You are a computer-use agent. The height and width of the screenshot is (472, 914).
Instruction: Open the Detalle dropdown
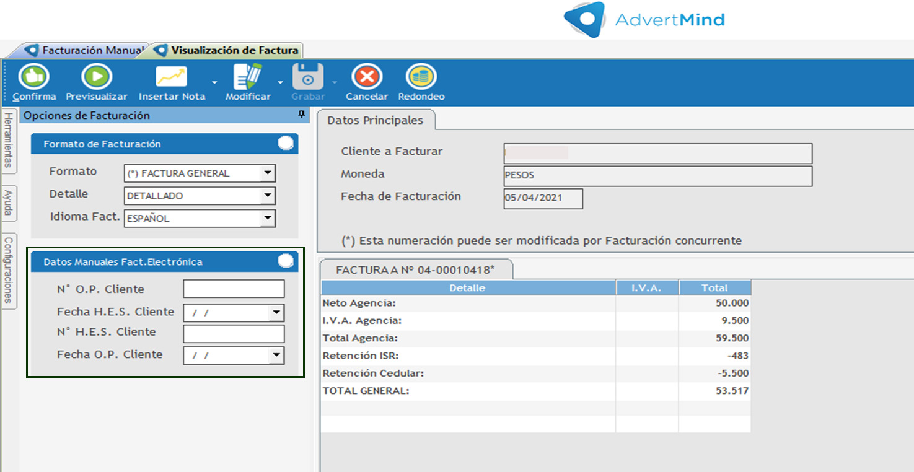(268, 196)
